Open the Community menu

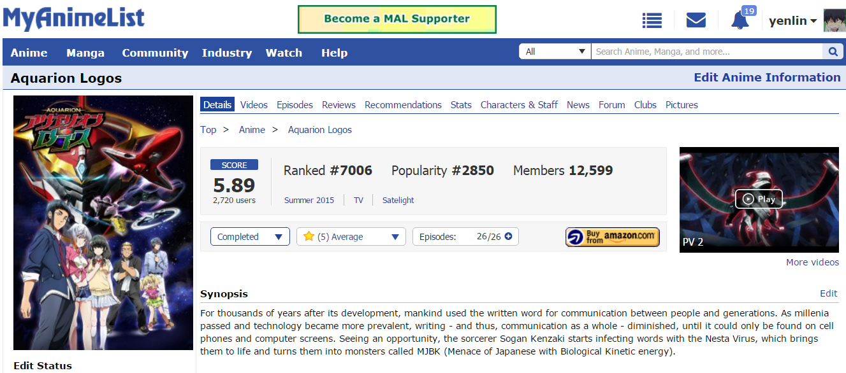click(155, 53)
